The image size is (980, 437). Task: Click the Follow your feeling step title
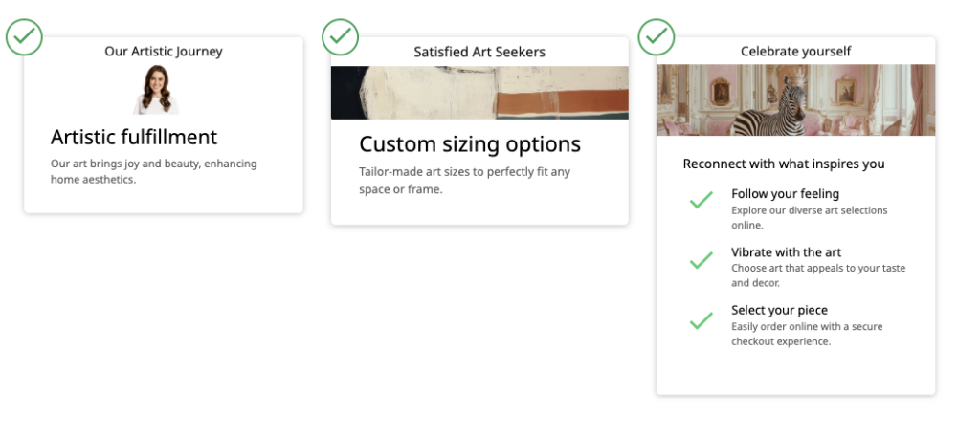click(x=785, y=194)
